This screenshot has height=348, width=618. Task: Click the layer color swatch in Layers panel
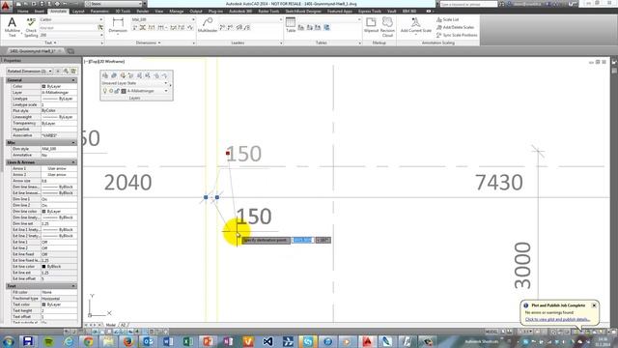[x=124, y=91]
